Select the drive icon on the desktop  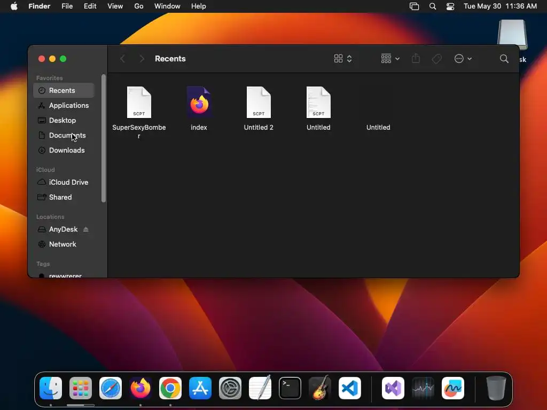(x=512, y=35)
